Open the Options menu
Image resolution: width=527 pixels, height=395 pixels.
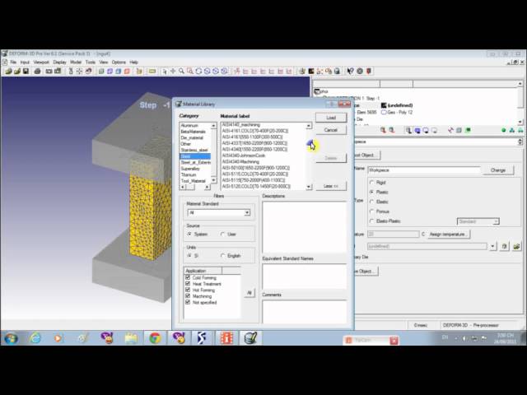[119, 63]
